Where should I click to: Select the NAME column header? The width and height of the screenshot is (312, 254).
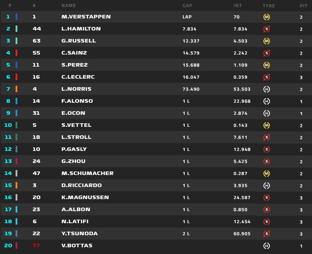click(69, 6)
